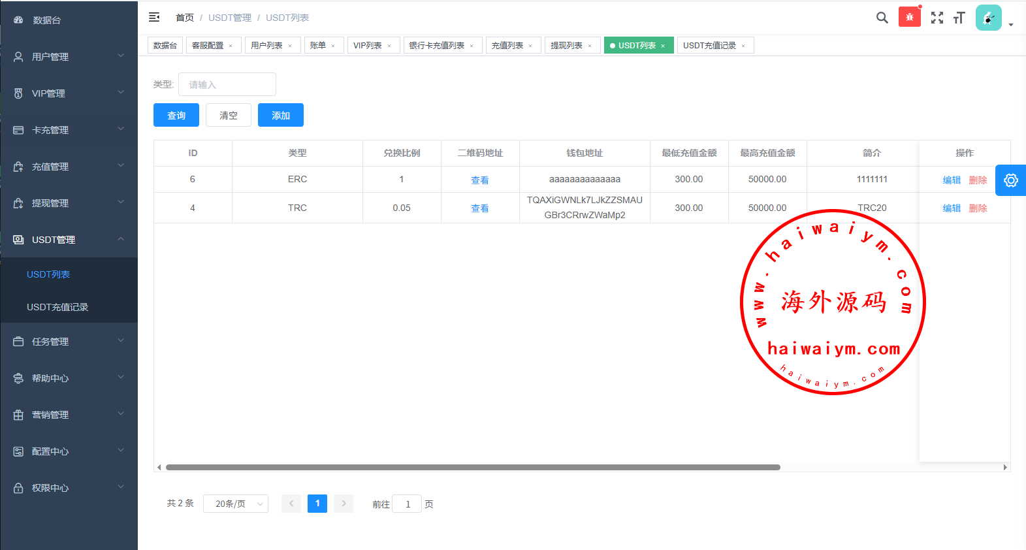The width and height of the screenshot is (1026, 550).
Task: Click the sidebar collapse hamburger icon
Action: [x=154, y=18]
